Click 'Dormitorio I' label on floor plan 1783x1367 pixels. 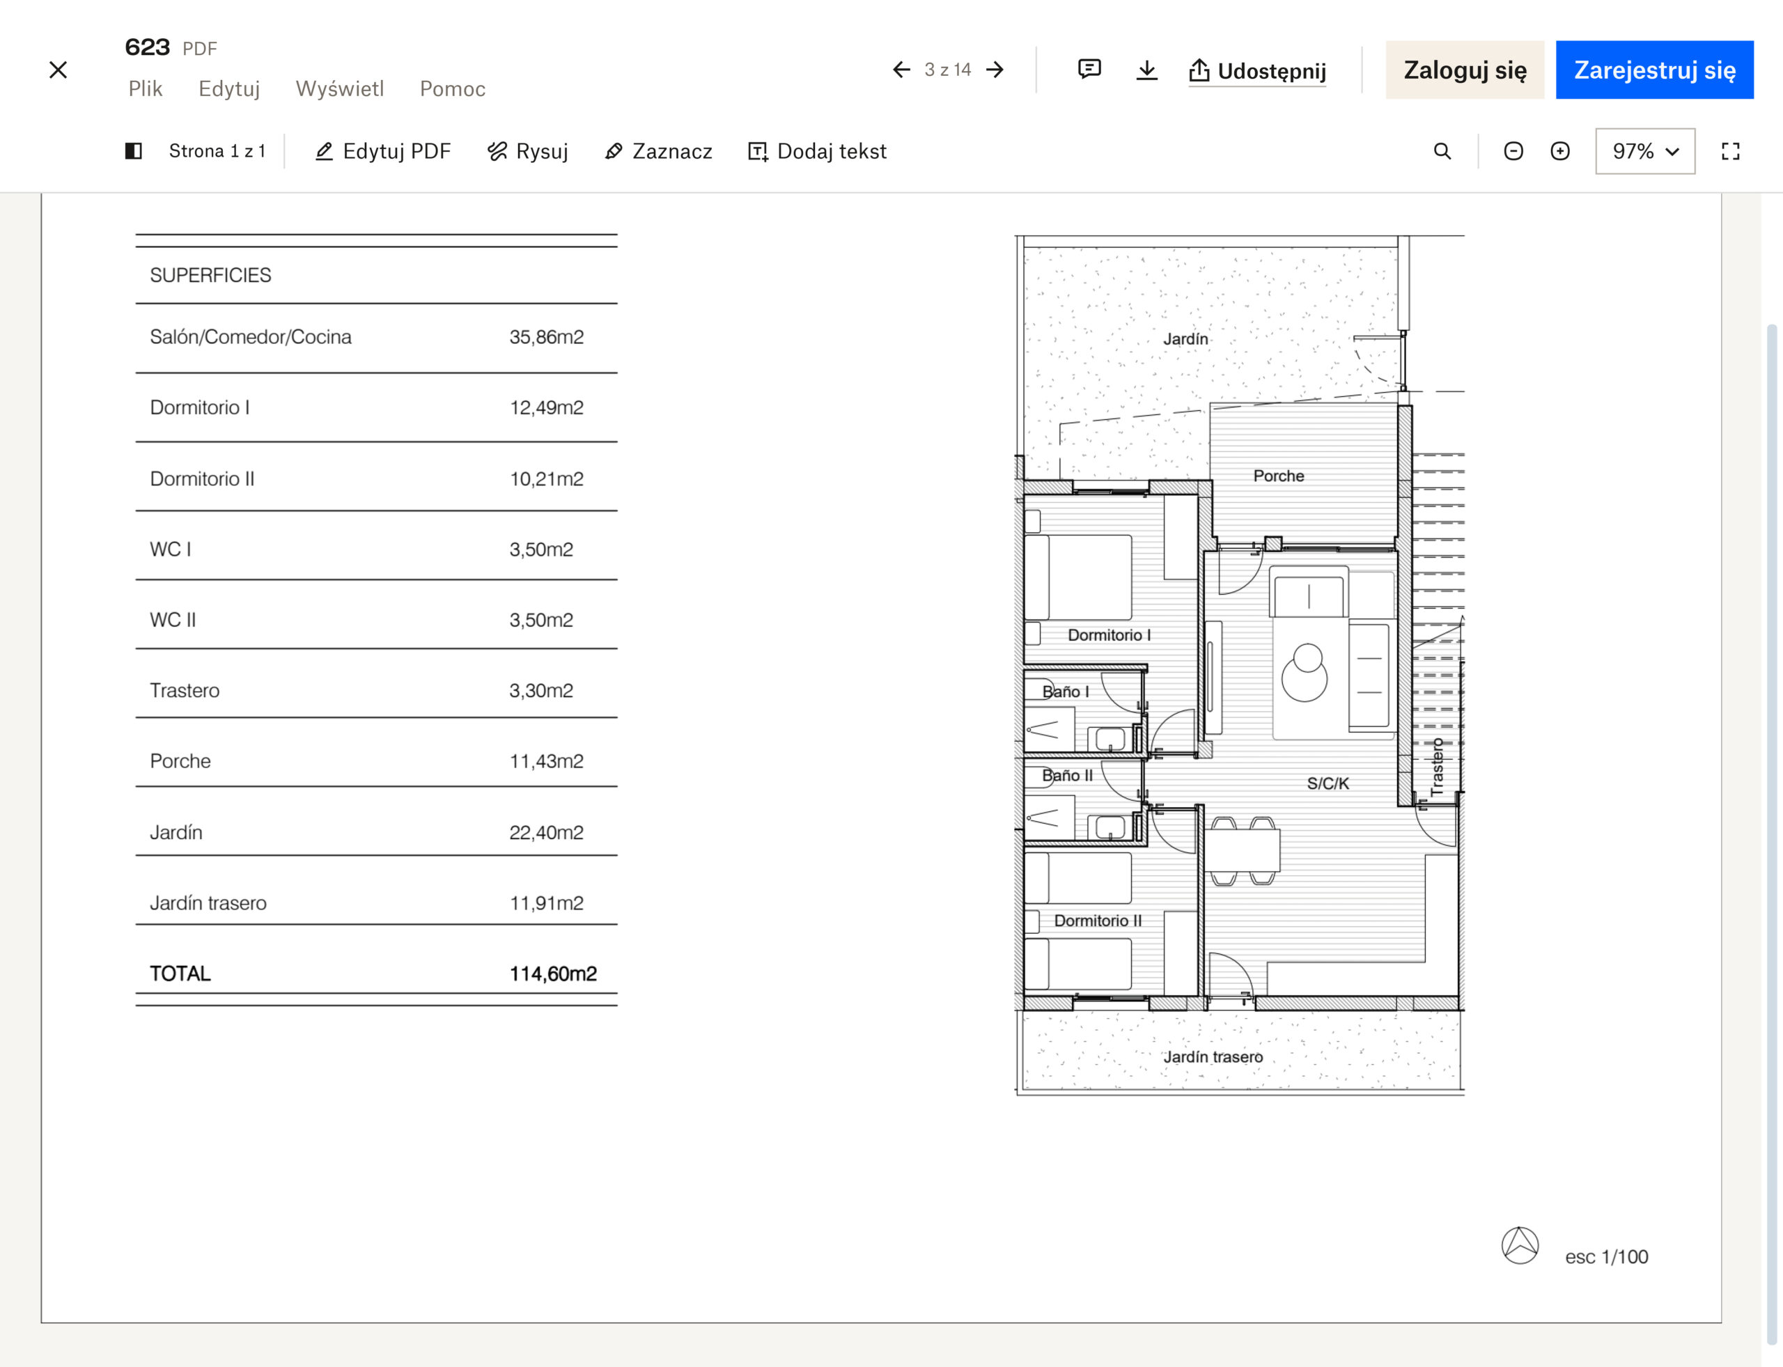1109,636
